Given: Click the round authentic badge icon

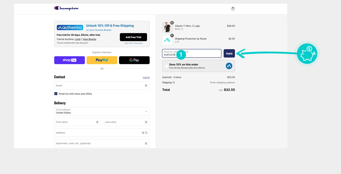Looking at the screenshot, I should pyautogui.click(x=229, y=66).
